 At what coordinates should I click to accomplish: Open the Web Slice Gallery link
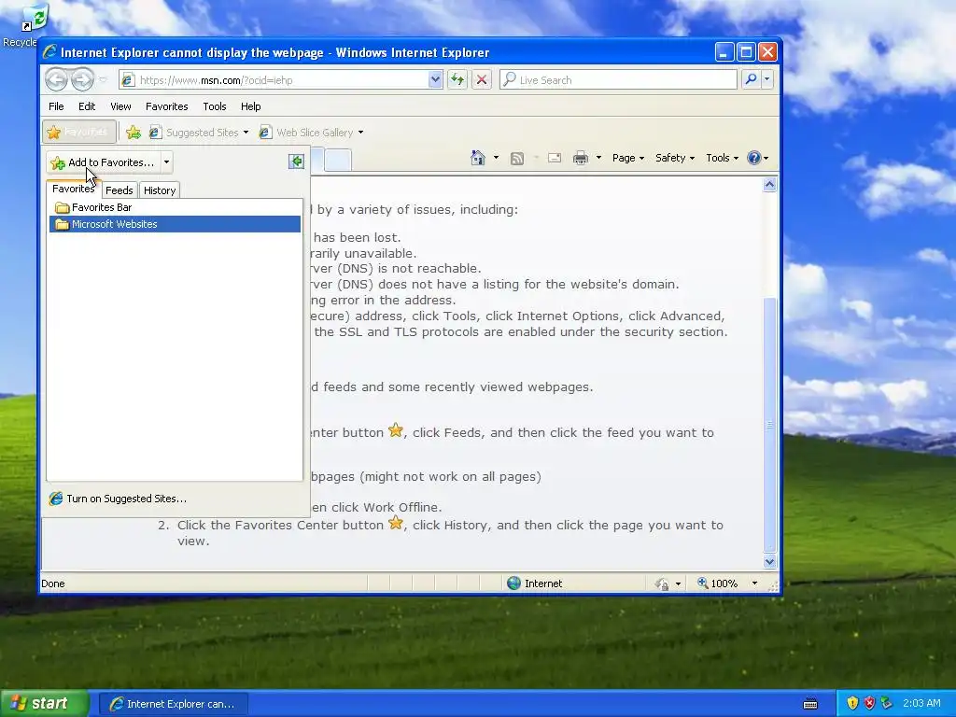click(x=306, y=133)
